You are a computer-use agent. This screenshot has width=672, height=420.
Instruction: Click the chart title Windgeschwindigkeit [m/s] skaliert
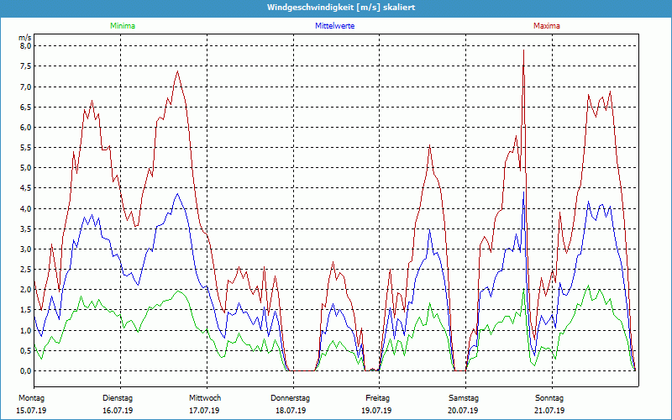pos(341,8)
